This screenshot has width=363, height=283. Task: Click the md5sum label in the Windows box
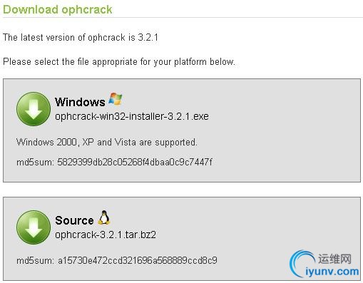36,163
